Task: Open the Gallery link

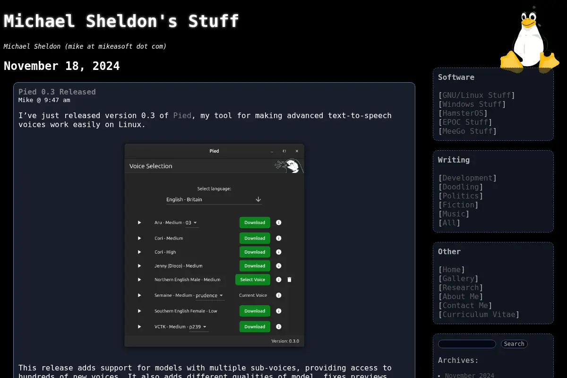Action: pos(458,278)
